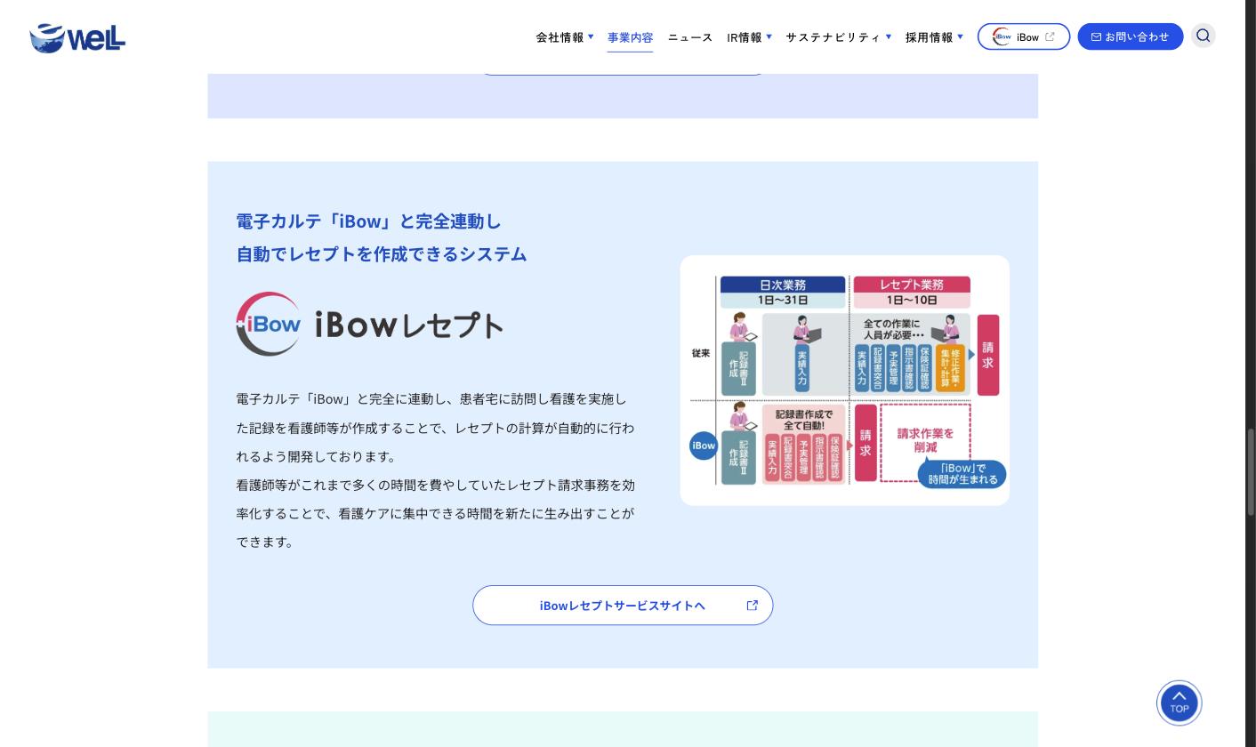This screenshot has height=747, width=1256.
Task: Click the お問い合わせ contact button
Action: click(1130, 36)
